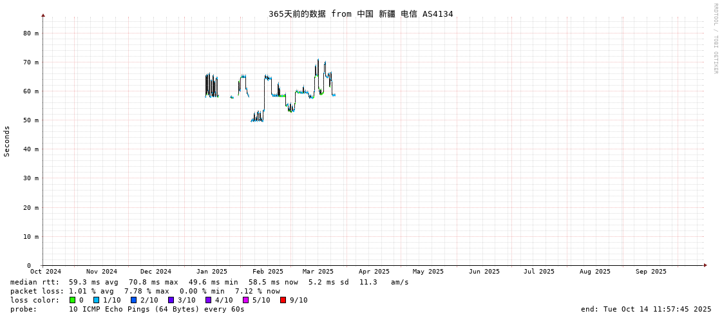Viewport: 722px width, 318px height.
Task: Click the magenta 5/10 loss color swatch
Action: coord(246,300)
